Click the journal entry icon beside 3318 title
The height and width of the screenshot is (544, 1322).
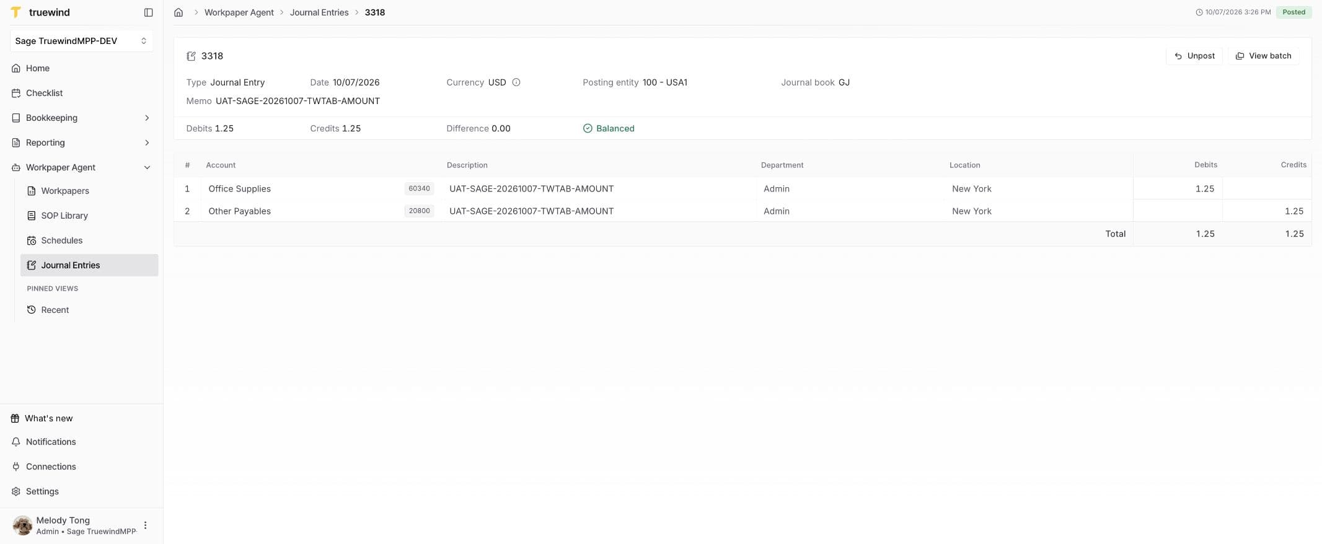click(x=192, y=56)
